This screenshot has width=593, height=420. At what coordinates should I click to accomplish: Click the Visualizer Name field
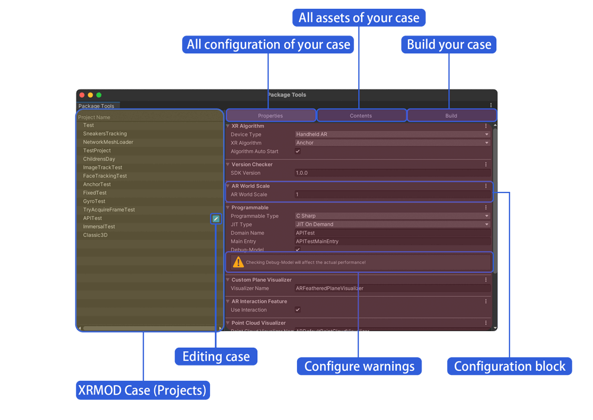point(393,288)
